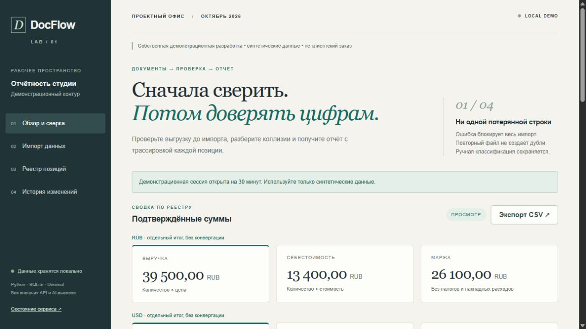Click Данные хранятся локально status text
Screen dimensions: 586x329
pos(50,271)
